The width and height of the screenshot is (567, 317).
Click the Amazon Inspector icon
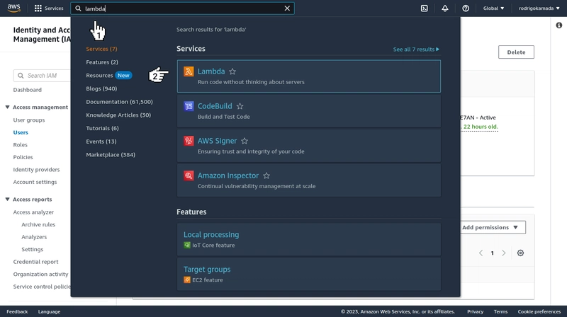[x=189, y=175]
